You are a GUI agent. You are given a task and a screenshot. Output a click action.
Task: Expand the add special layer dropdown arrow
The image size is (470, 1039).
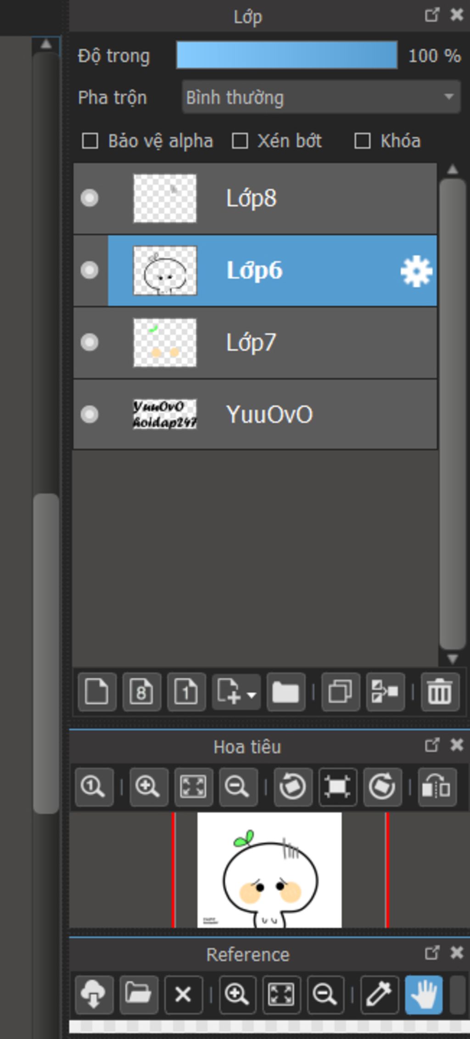pyautogui.click(x=252, y=694)
